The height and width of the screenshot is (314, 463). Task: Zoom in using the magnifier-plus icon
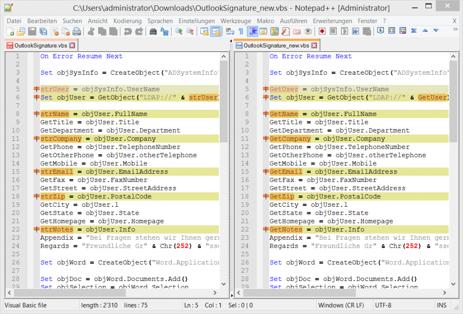coord(178,31)
